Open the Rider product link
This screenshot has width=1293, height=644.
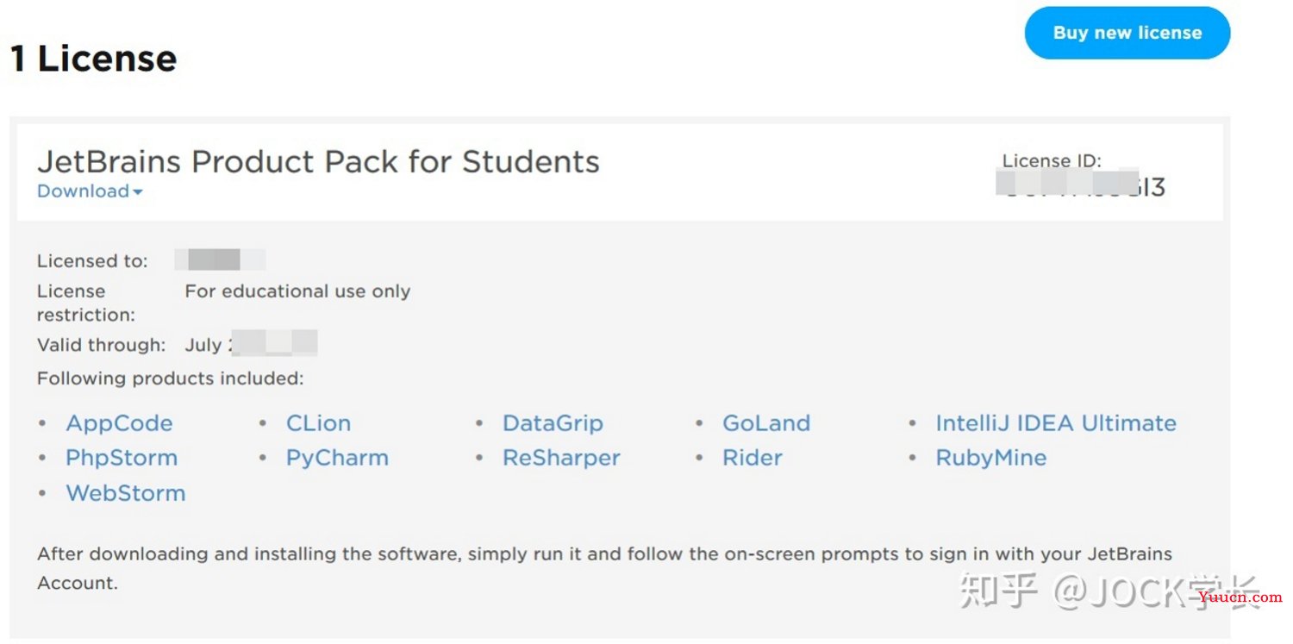(753, 458)
